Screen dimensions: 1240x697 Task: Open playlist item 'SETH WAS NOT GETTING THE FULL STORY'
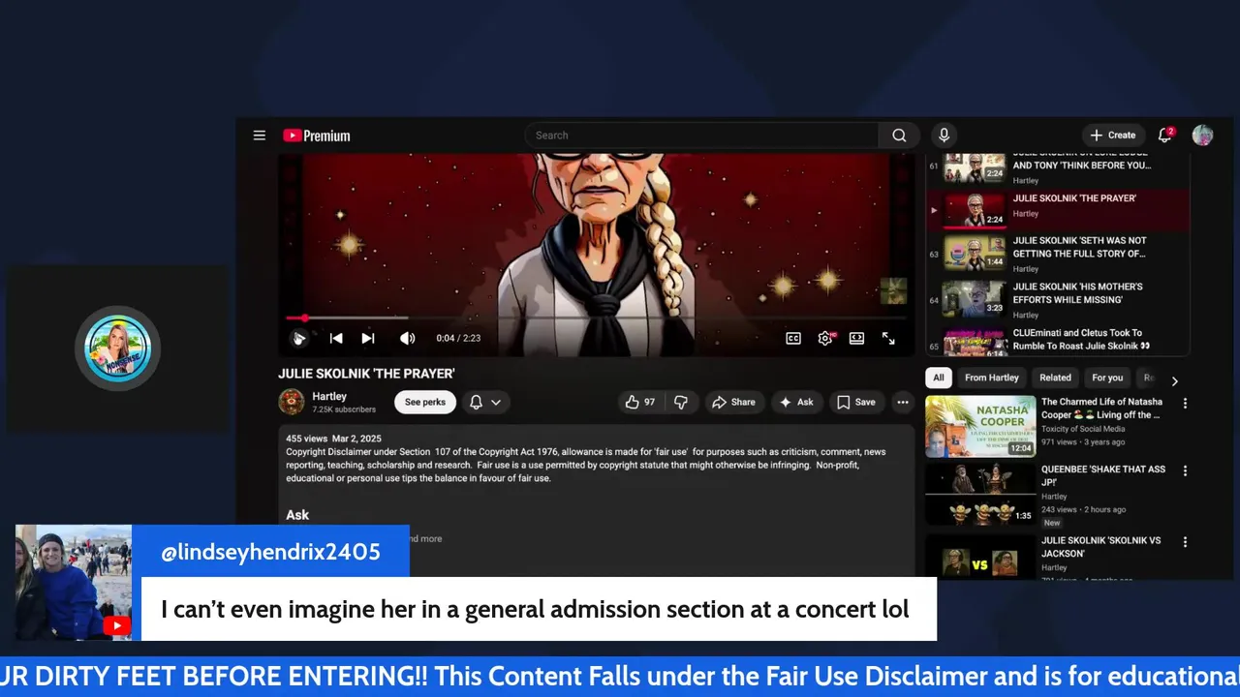pyautogui.click(x=1058, y=255)
